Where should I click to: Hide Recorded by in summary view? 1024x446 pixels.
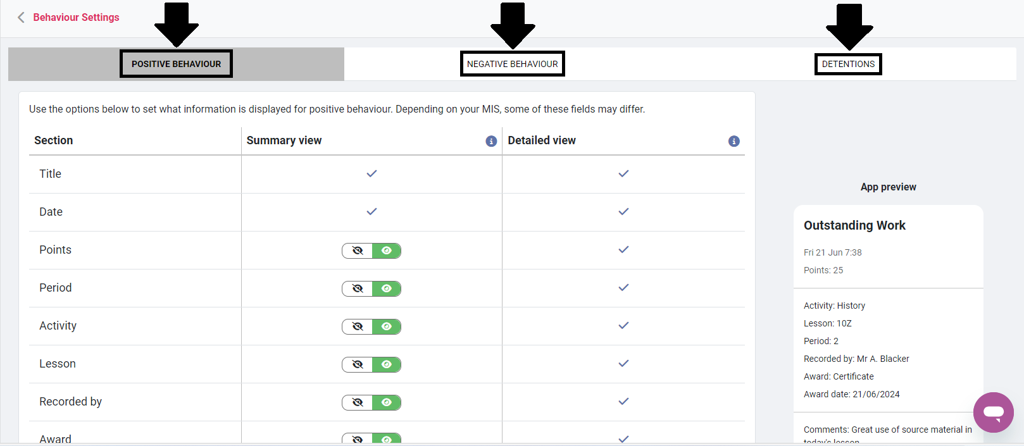tap(358, 402)
